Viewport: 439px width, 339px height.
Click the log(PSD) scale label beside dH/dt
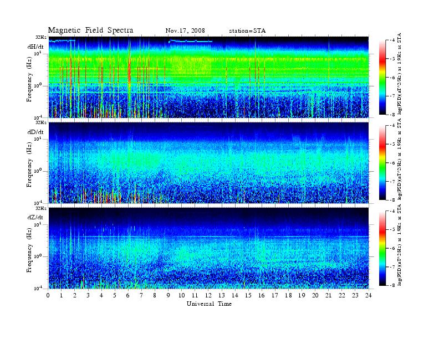point(399,74)
